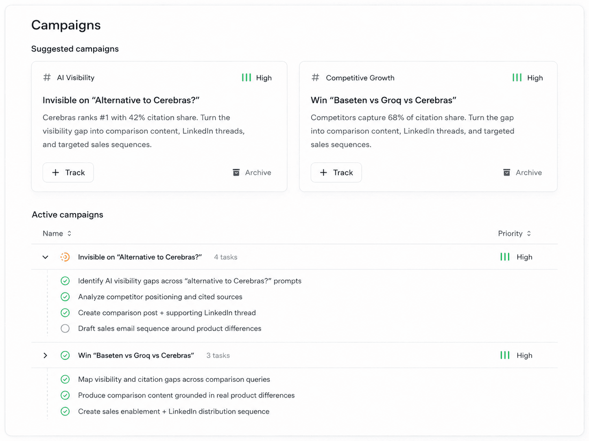Click the hash icon beside AI Visibility
Screen dimensions: 589x441
pos(47,78)
